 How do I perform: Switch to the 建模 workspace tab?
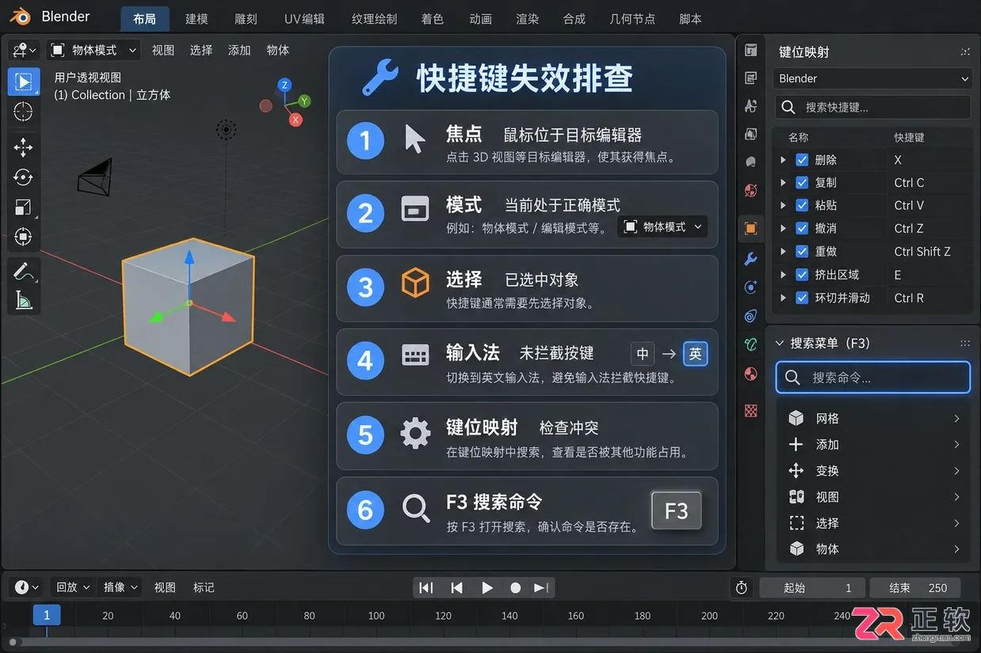pyautogui.click(x=197, y=18)
